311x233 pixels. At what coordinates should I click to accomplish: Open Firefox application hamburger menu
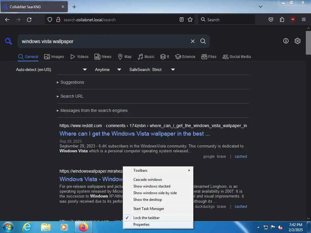[x=304, y=19]
